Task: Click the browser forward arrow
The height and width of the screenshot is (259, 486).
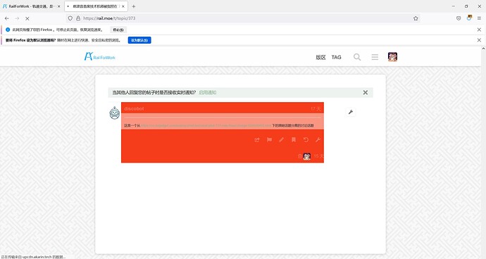Action: (x=17, y=18)
